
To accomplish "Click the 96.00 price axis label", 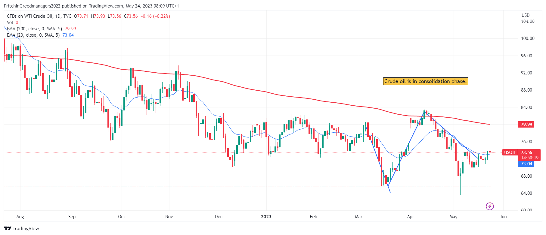I will [x=526, y=56].
